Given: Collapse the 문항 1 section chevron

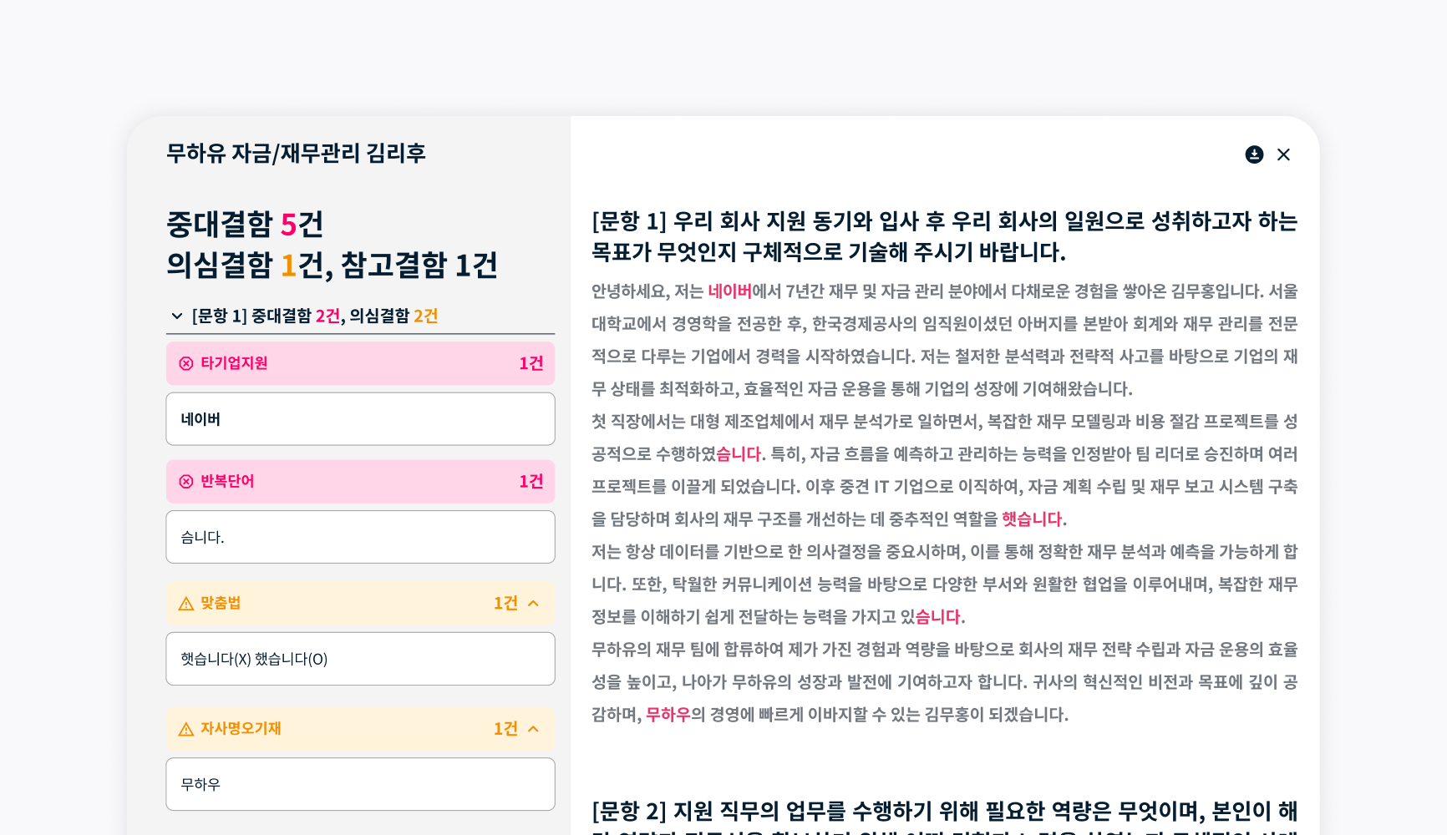Looking at the screenshot, I should click(x=177, y=316).
